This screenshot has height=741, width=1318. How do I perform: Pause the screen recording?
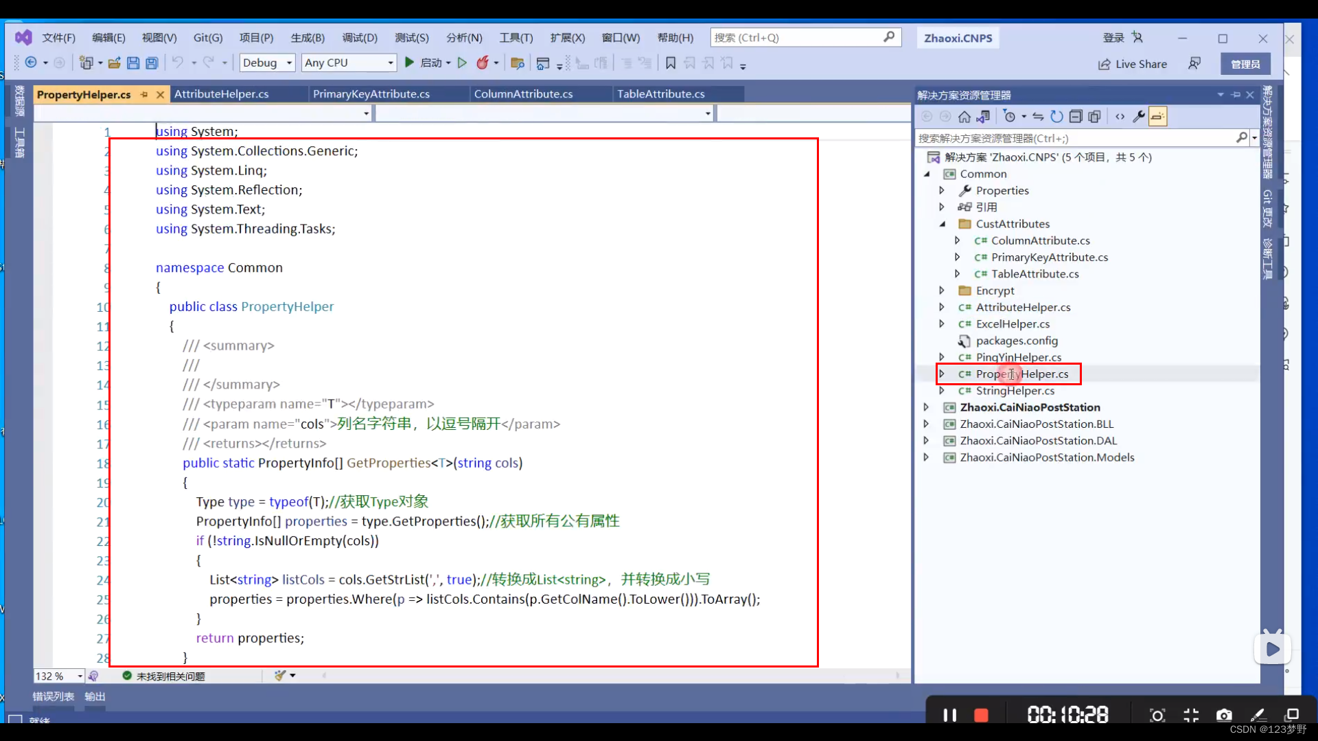(949, 715)
